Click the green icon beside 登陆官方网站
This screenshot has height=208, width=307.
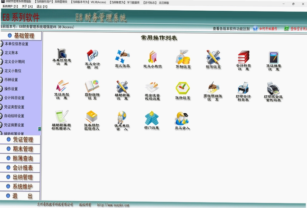pyautogui.click(x=286, y=28)
